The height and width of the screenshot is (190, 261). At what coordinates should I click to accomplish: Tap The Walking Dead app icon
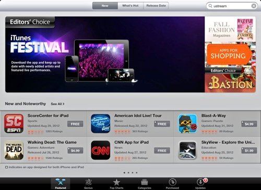(14, 150)
